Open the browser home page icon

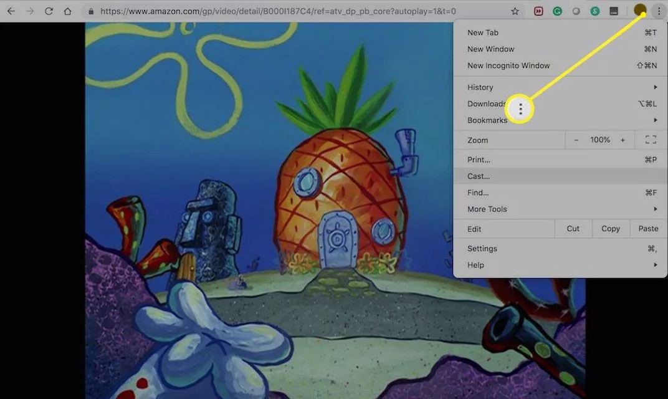[x=68, y=11]
